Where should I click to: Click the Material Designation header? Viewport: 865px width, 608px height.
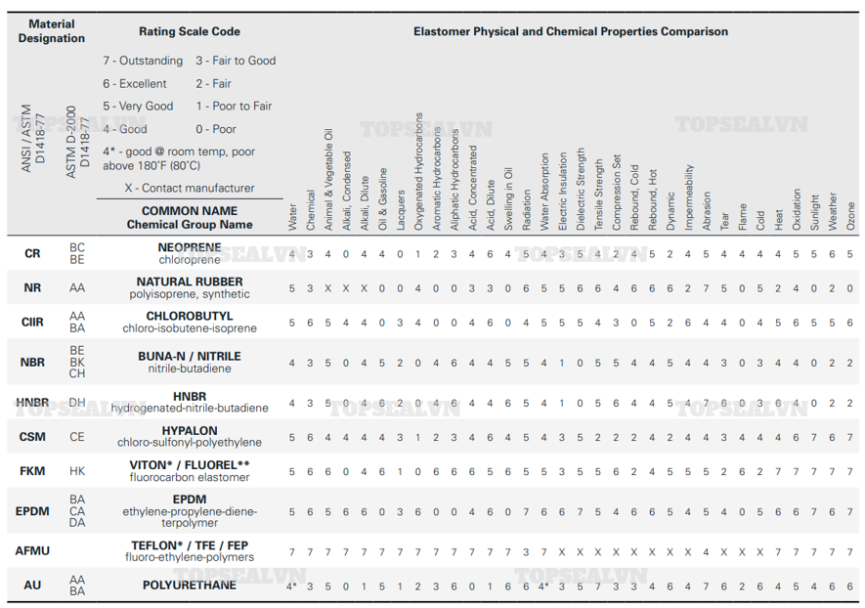tap(52, 31)
